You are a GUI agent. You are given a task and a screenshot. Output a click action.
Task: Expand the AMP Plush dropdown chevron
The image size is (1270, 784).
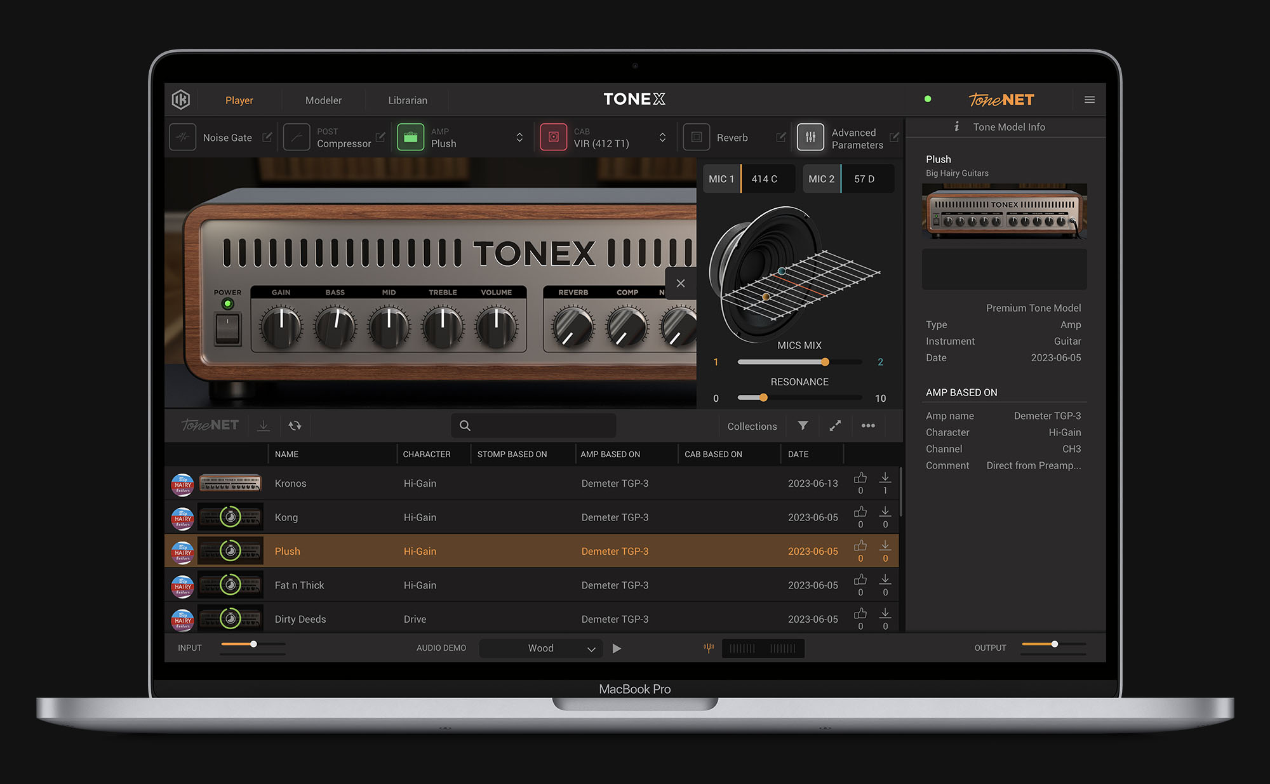pyautogui.click(x=519, y=137)
